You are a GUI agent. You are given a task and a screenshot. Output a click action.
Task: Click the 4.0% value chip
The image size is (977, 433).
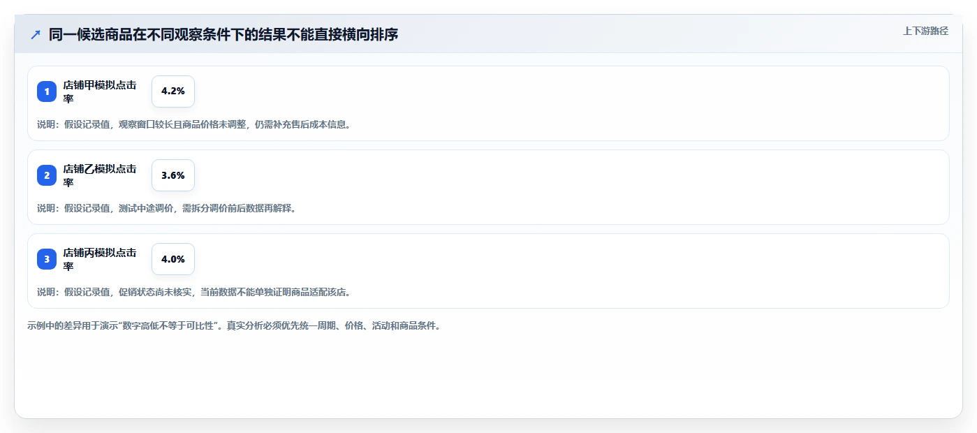(x=173, y=259)
